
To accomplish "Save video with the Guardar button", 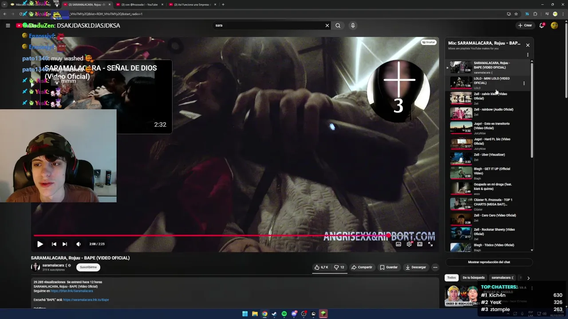I will pyautogui.click(x=389, y=267).
